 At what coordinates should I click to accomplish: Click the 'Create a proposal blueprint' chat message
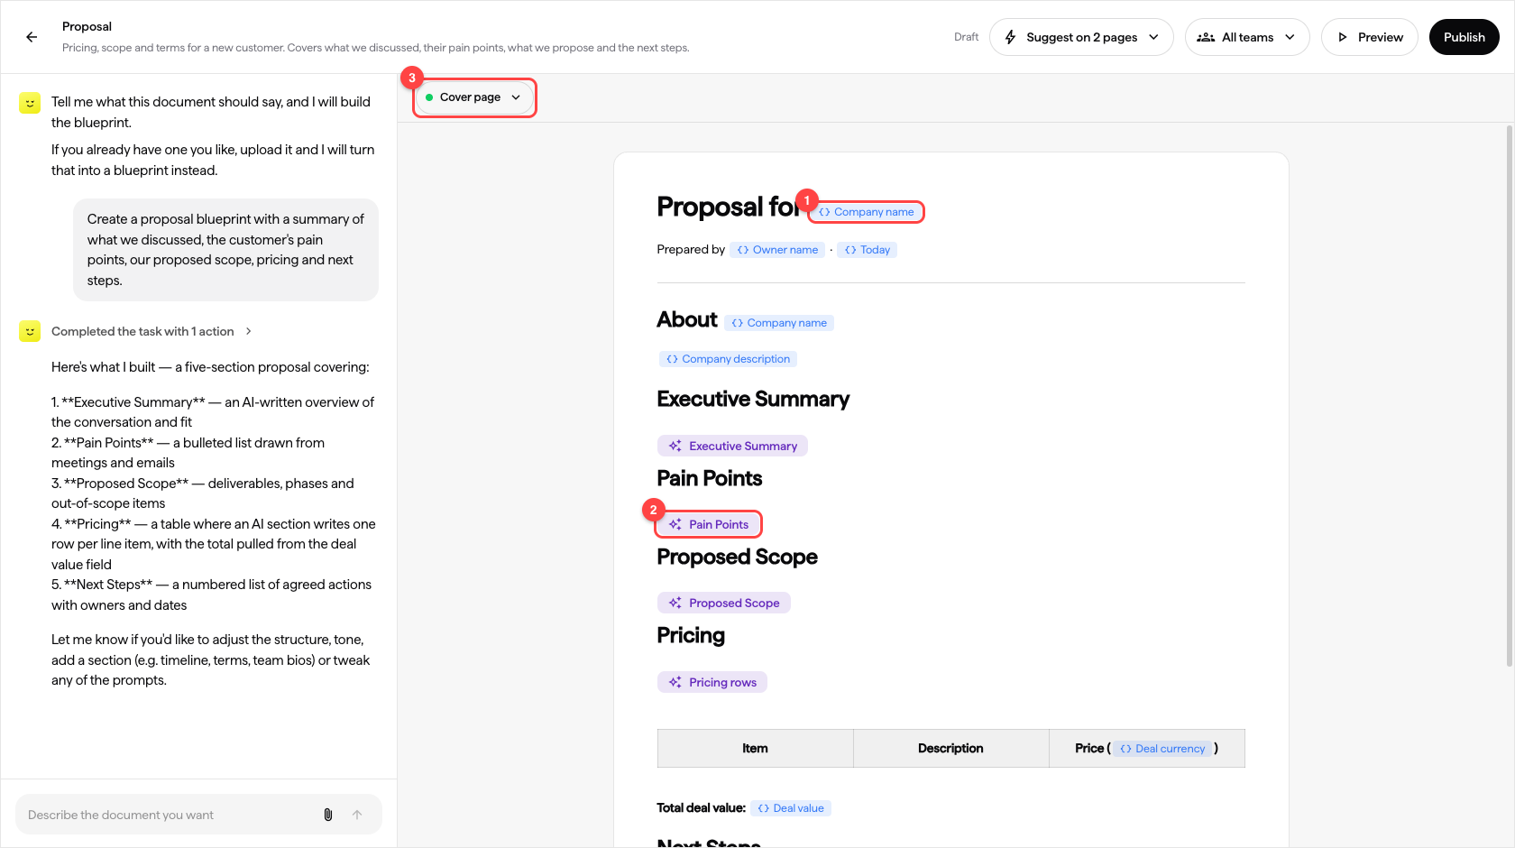tap(225, 250)
